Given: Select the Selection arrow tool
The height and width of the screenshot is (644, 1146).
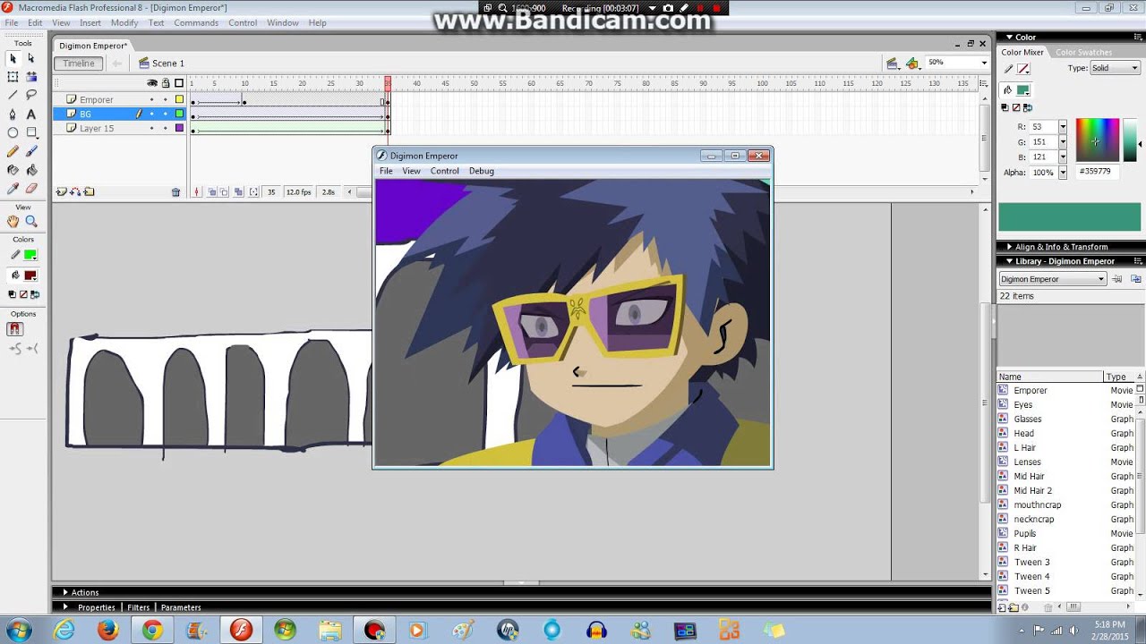Looking at the screenshot, I should tap(13, 58).
